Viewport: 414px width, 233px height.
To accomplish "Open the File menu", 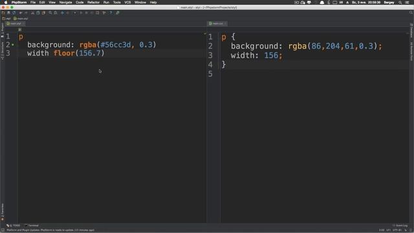I will click(33, 3).
